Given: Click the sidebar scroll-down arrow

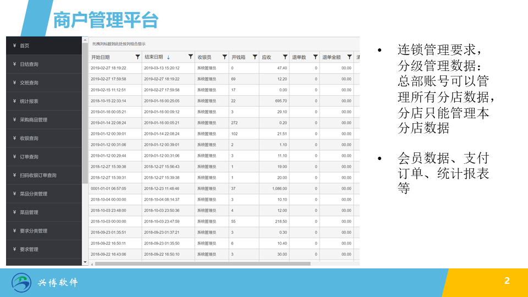Looking at the screenshot, I should pos(85,262).
